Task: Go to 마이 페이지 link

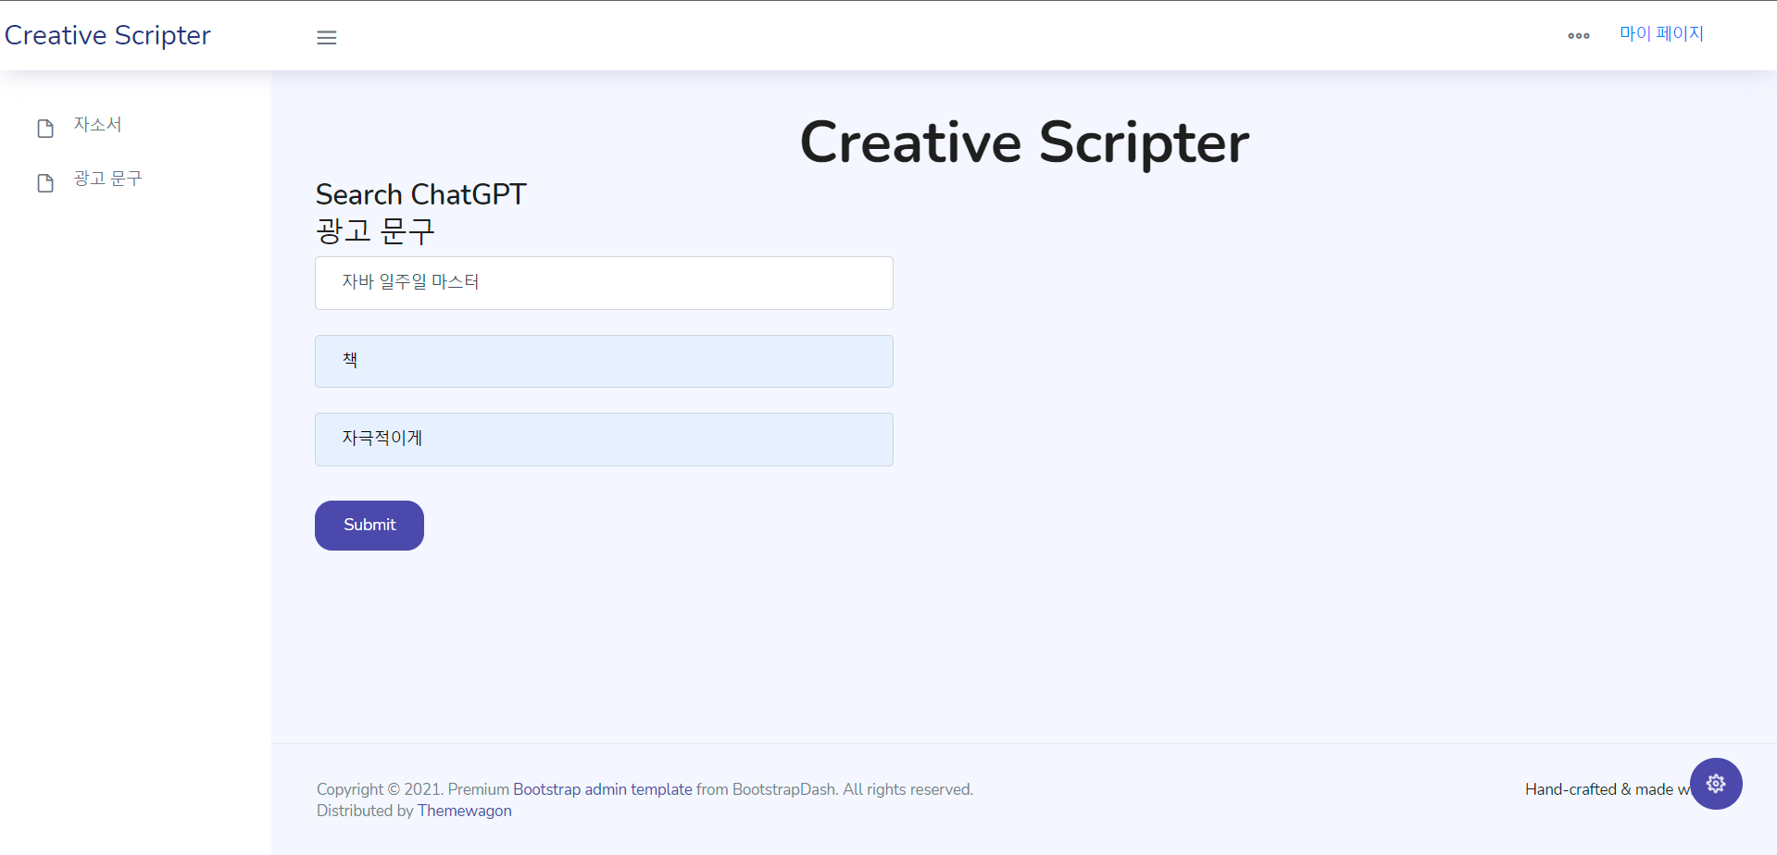Action: (1661, 33)
